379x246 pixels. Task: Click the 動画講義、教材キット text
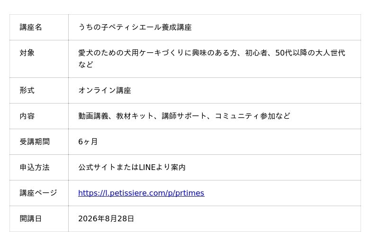116,116
